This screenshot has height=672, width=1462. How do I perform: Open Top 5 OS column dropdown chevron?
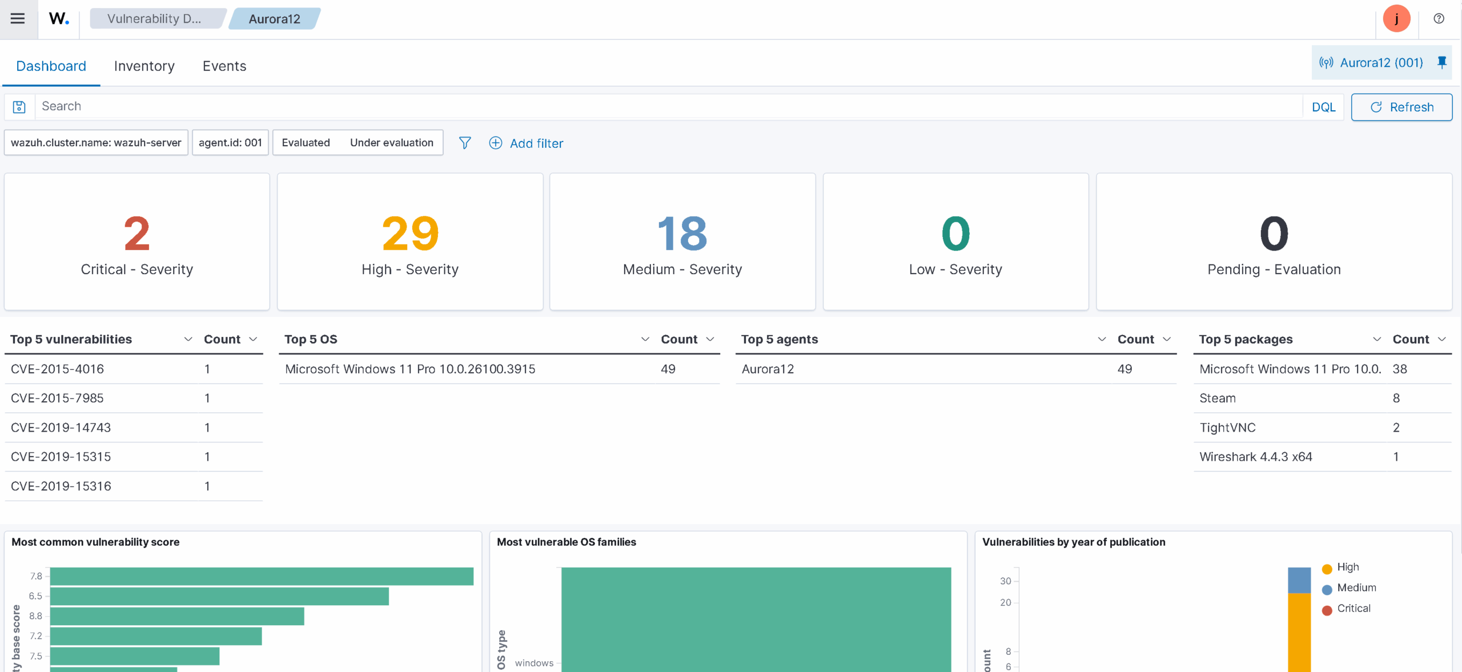[645, 339]
